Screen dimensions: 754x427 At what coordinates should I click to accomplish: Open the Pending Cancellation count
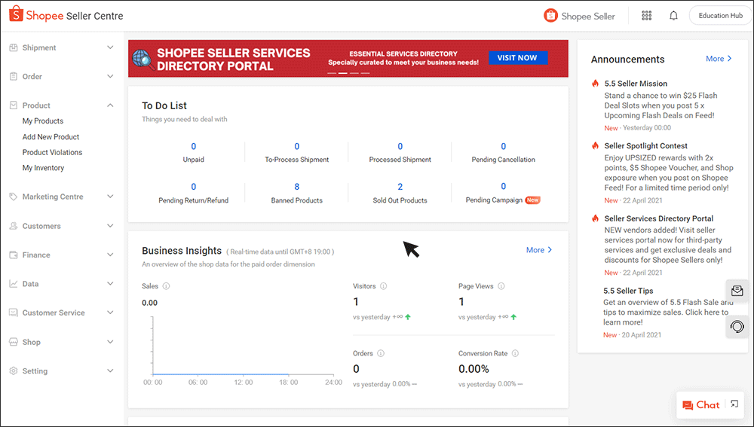pyautogui.click(x=504, y=147)
